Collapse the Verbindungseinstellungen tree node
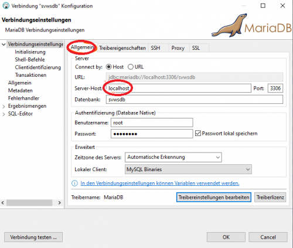The width and height of the screenshot is (293, 248). point(4,45)
